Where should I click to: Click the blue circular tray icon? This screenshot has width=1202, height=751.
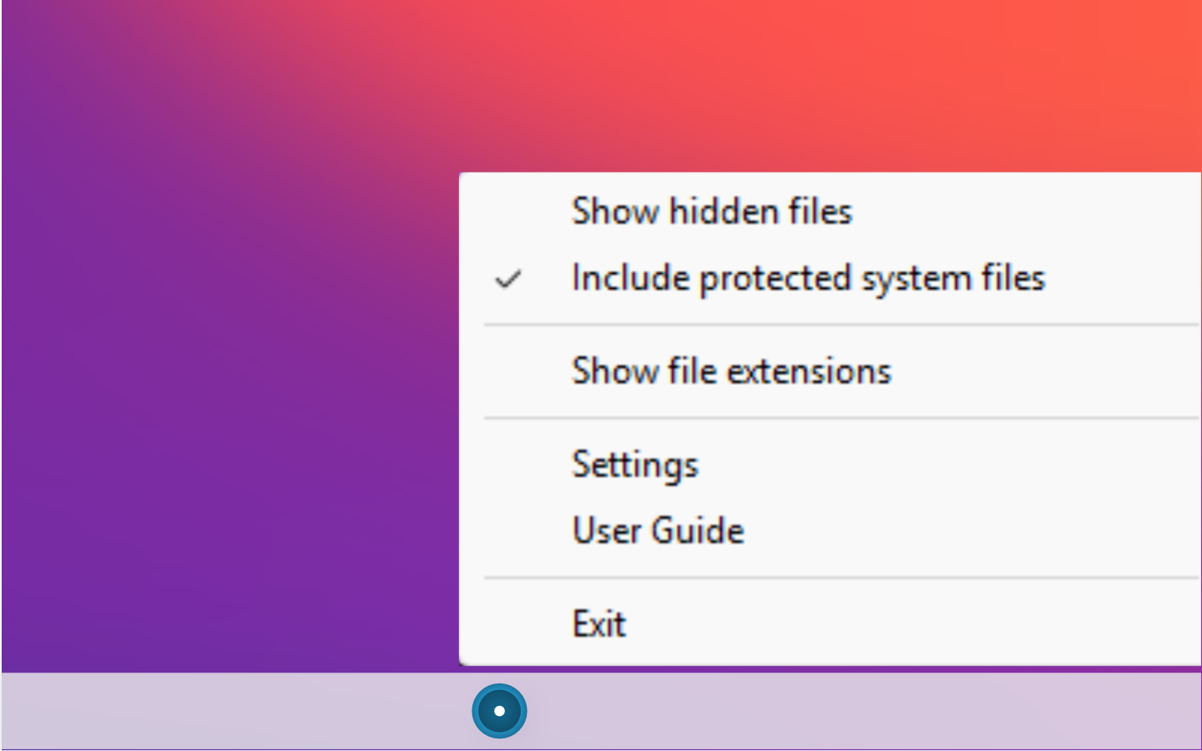(499, 711)
